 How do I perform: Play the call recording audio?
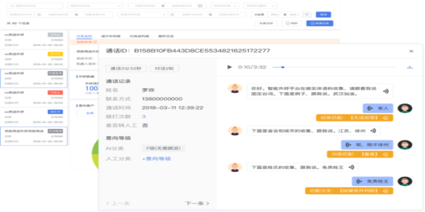pos(229,67)
